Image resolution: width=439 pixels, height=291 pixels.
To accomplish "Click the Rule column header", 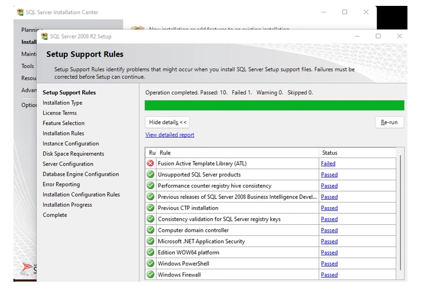I will click(238, 153).
